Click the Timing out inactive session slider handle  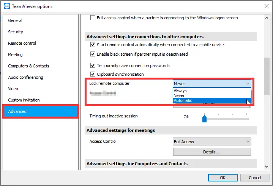coord(204,119)
